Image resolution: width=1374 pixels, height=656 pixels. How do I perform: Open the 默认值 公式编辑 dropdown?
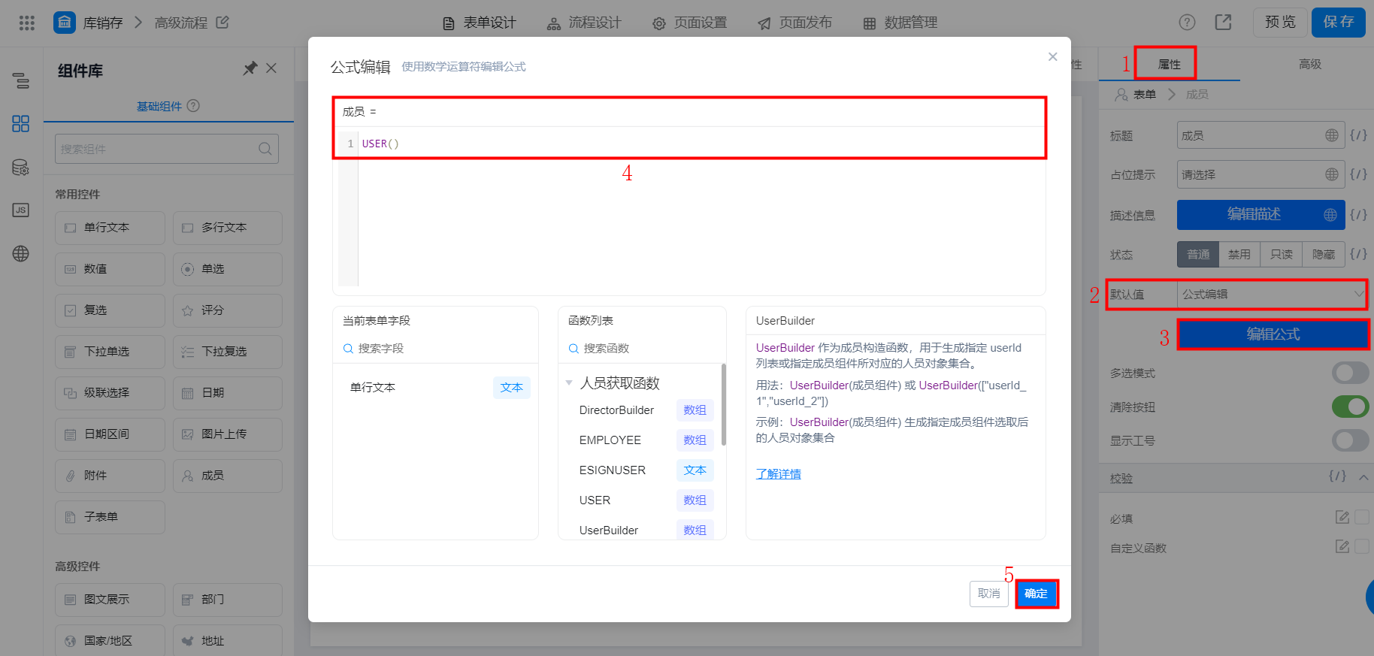[x=1272, y=295]
